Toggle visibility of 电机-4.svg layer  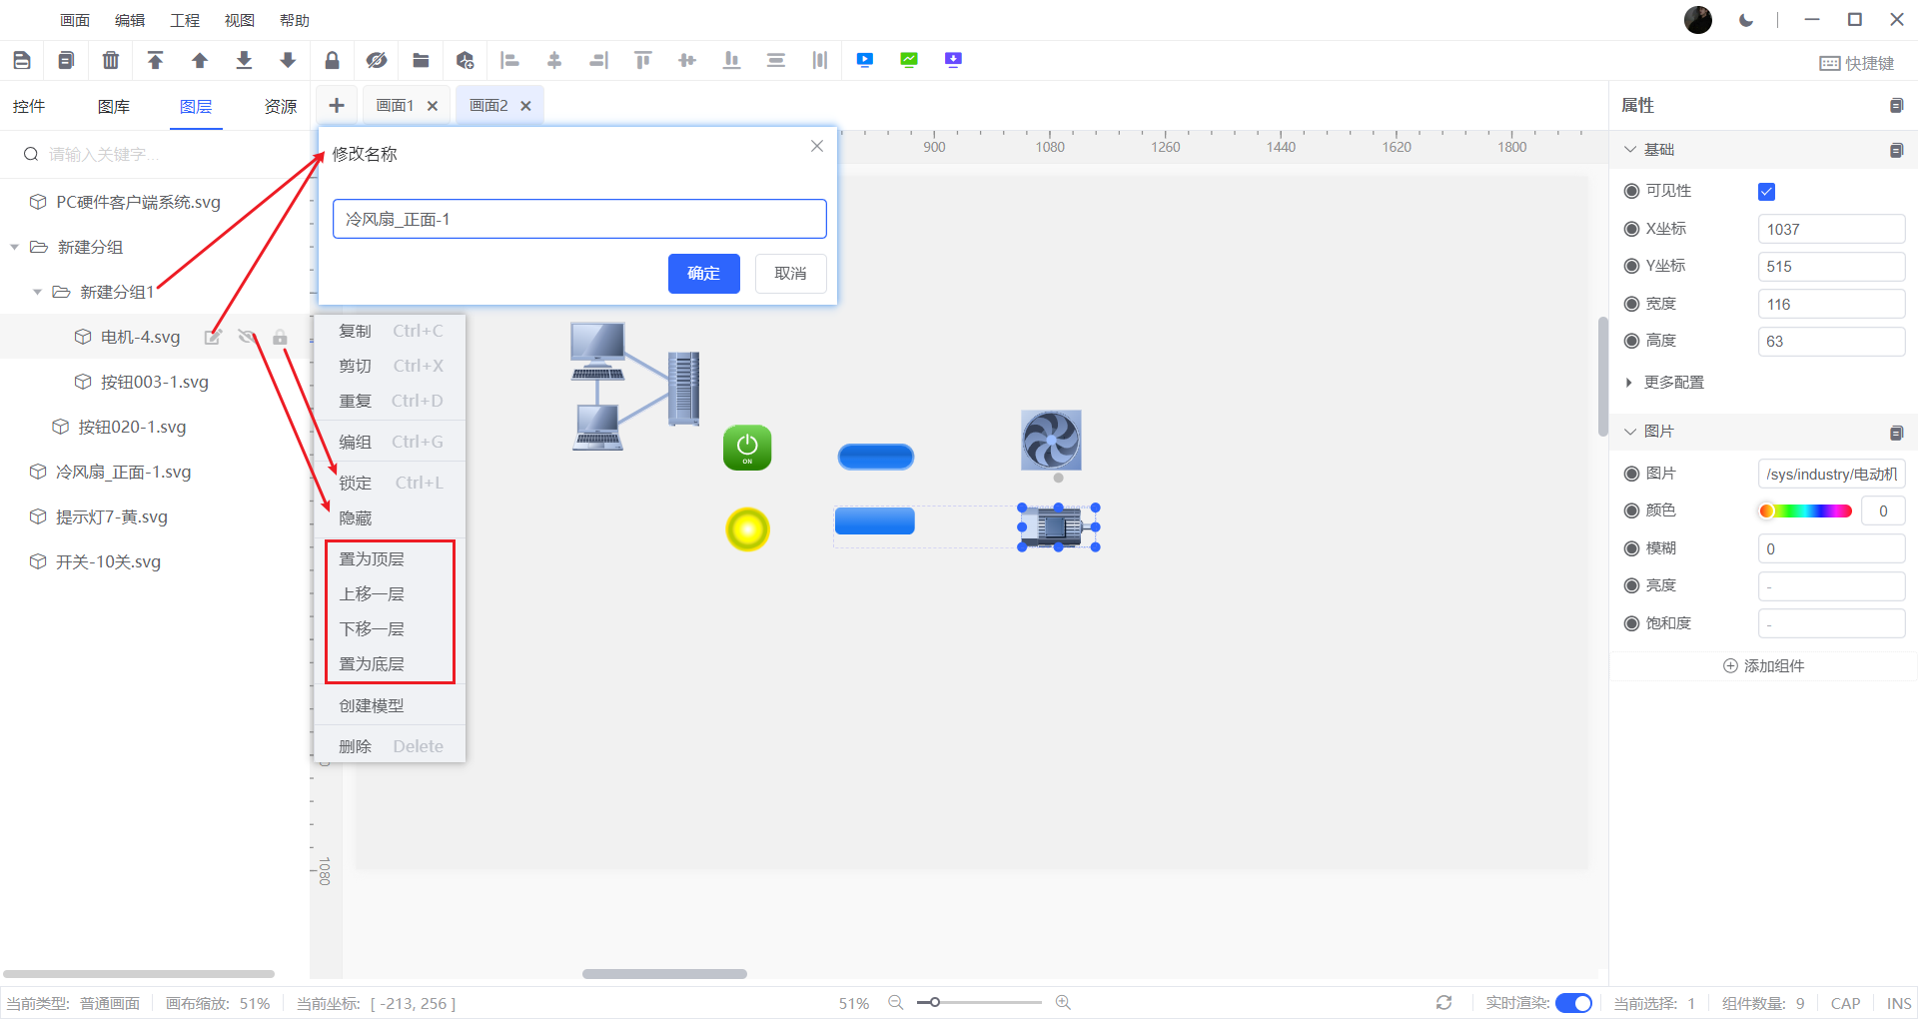[246, 338]
